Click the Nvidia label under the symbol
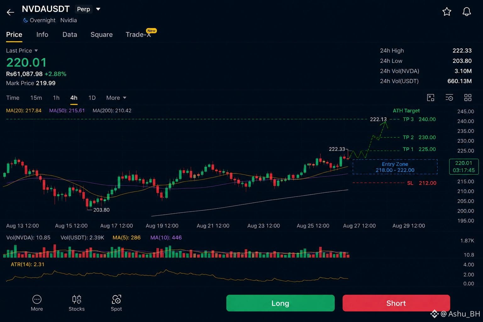483x322 pixels. (69, 20)
